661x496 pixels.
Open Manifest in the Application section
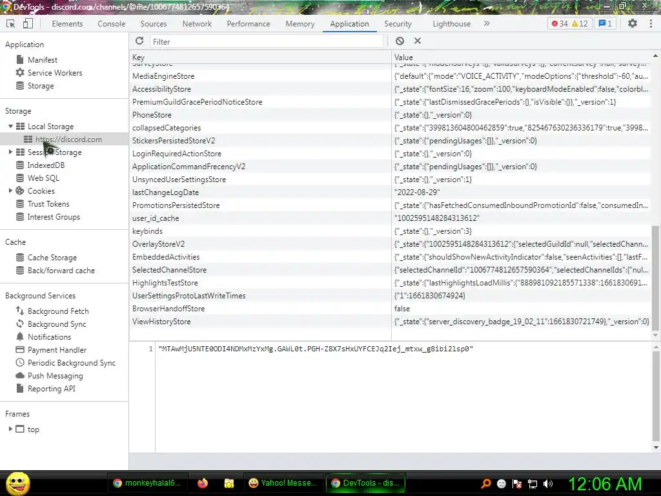pos(42,60)
